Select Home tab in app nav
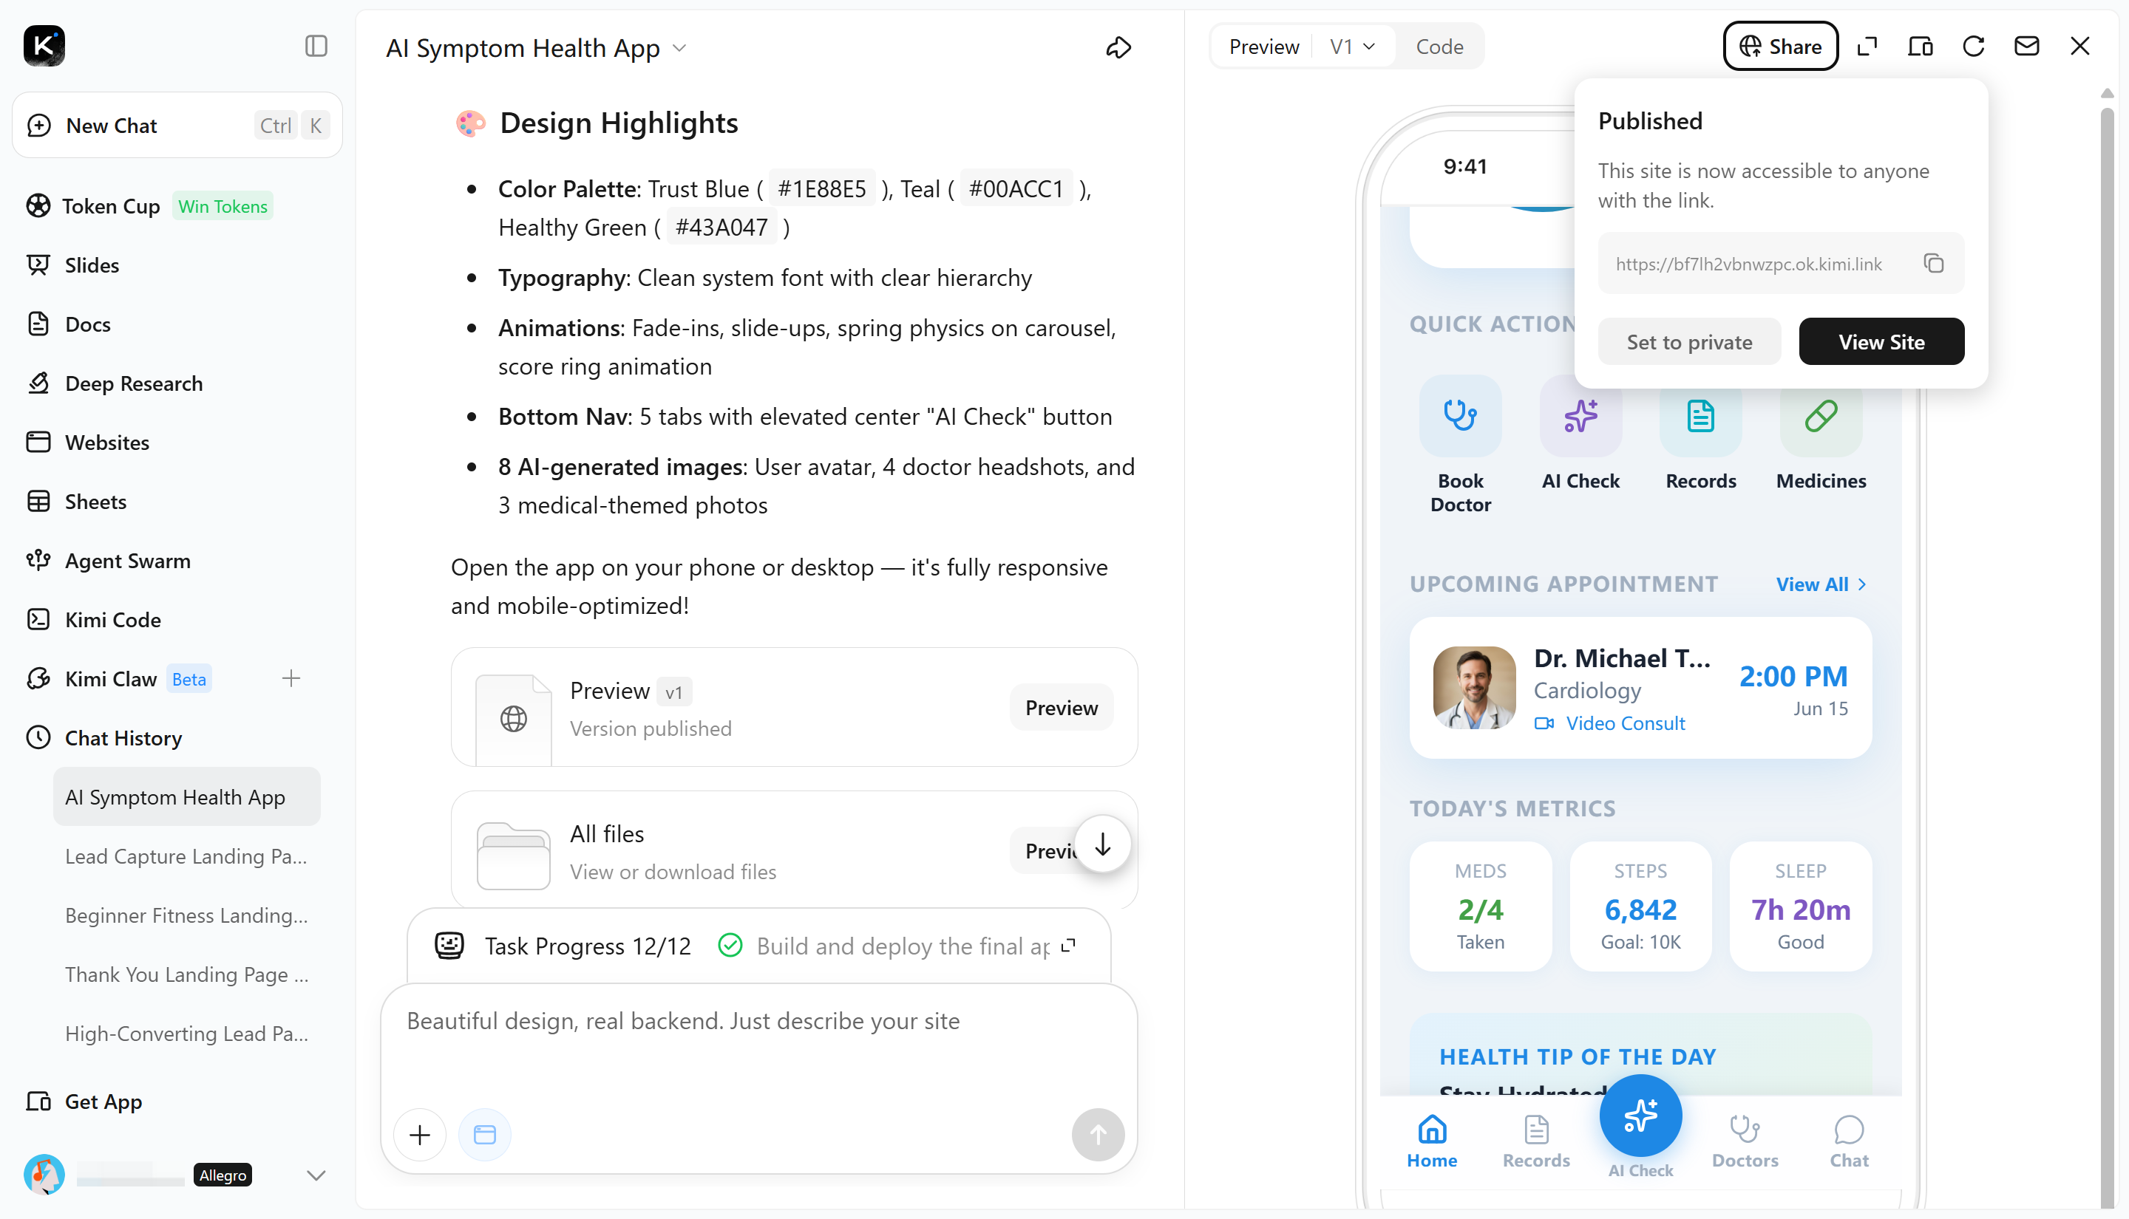The width and height of the screenshot is (2129, 1219). click(1432, 1142)
